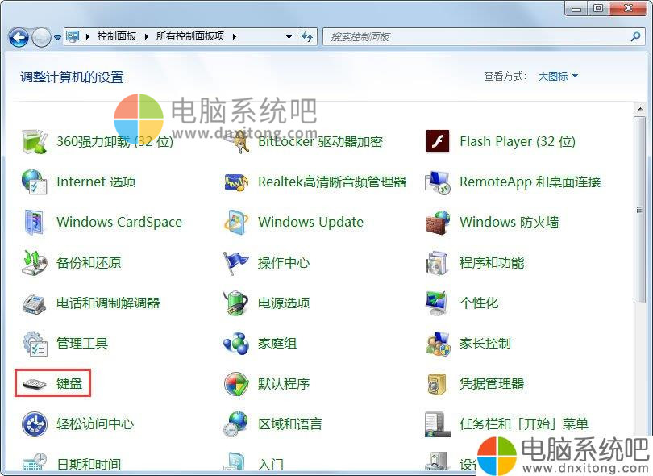Open the 凭据管理器 safe icon
Image resolution: width=653 pixels, height=476 pixels.
pyautogui.click(x=437, y=384)
